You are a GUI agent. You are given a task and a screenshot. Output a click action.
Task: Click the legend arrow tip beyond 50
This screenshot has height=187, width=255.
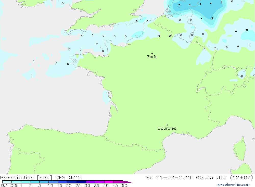pyautogui.click(x=128, y=182)
